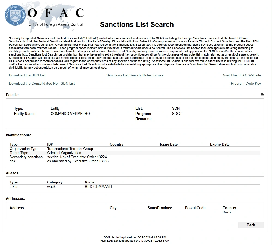Follow the Visit The OFAC Website link
The height and width of the screenshot is (245, 272).
[242, 75]
